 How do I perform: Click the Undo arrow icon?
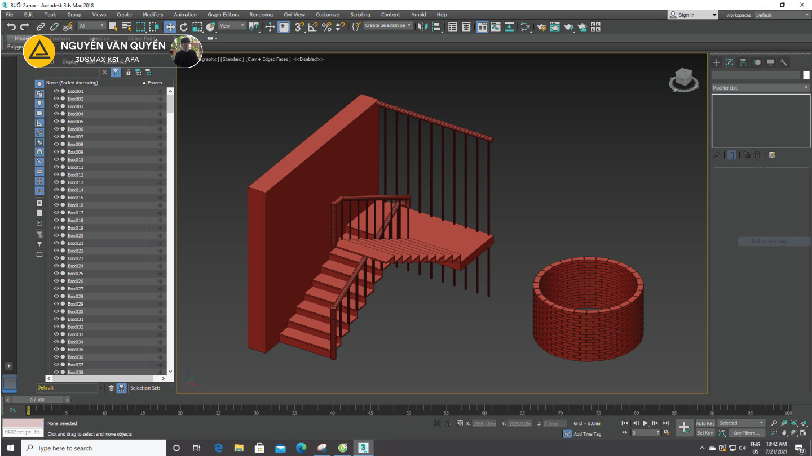(11, 26)
